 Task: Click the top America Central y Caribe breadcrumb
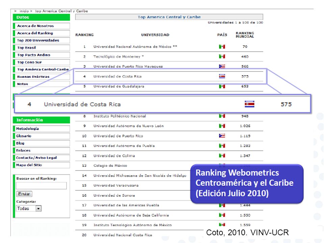point(61,11)
